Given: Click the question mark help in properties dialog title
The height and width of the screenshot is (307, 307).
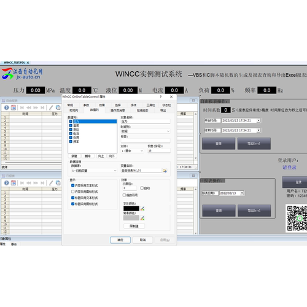Looking at the screenshot, I should pos(161,96).
